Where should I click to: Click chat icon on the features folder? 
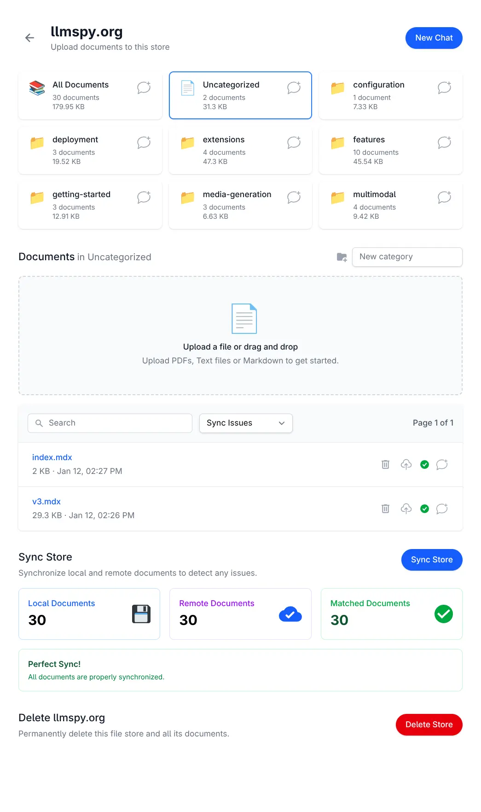tap(444, 142)
